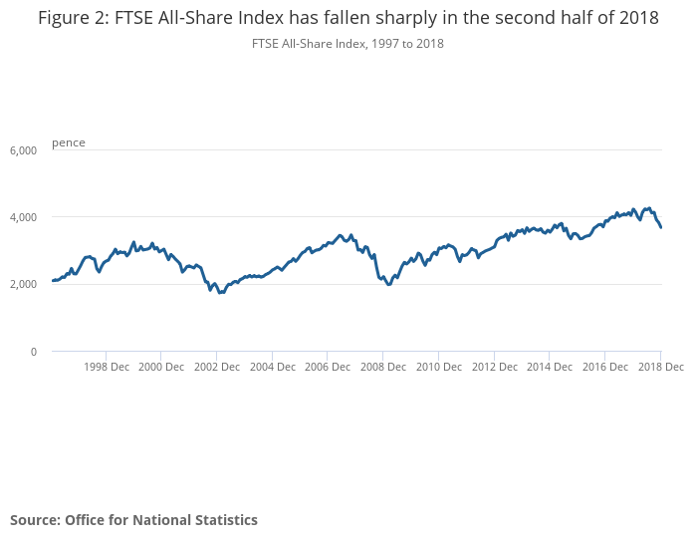Image resolution: width=697 pixels, height=547 pixels.
Task: Click the '2010 Dec' x-axis label
Action: (438, 367)
